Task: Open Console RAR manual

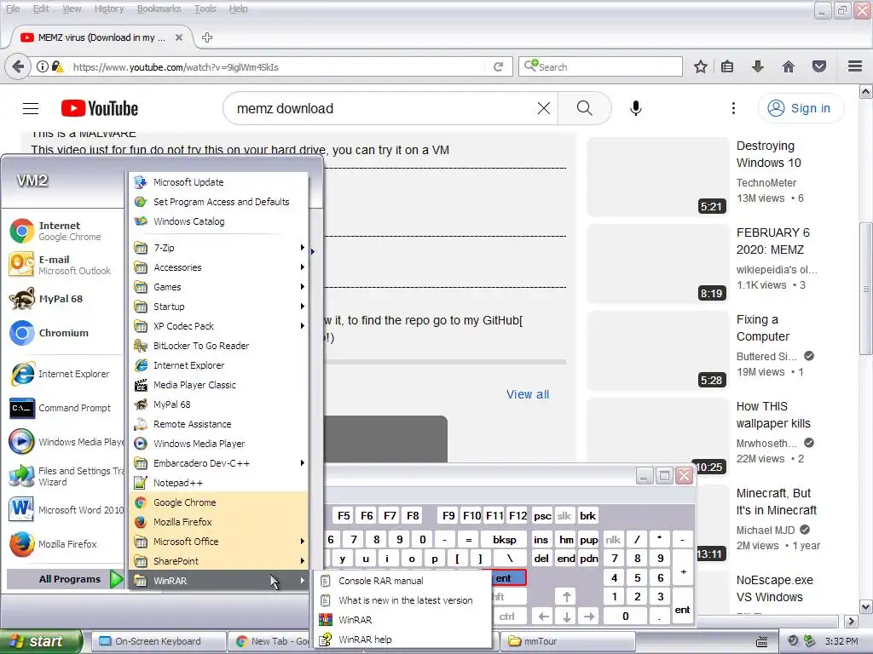Action: click(x=402, y=581)
